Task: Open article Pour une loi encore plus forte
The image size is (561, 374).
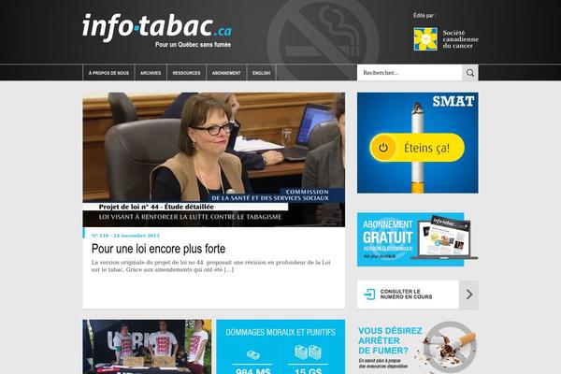Action: (158, 249)
